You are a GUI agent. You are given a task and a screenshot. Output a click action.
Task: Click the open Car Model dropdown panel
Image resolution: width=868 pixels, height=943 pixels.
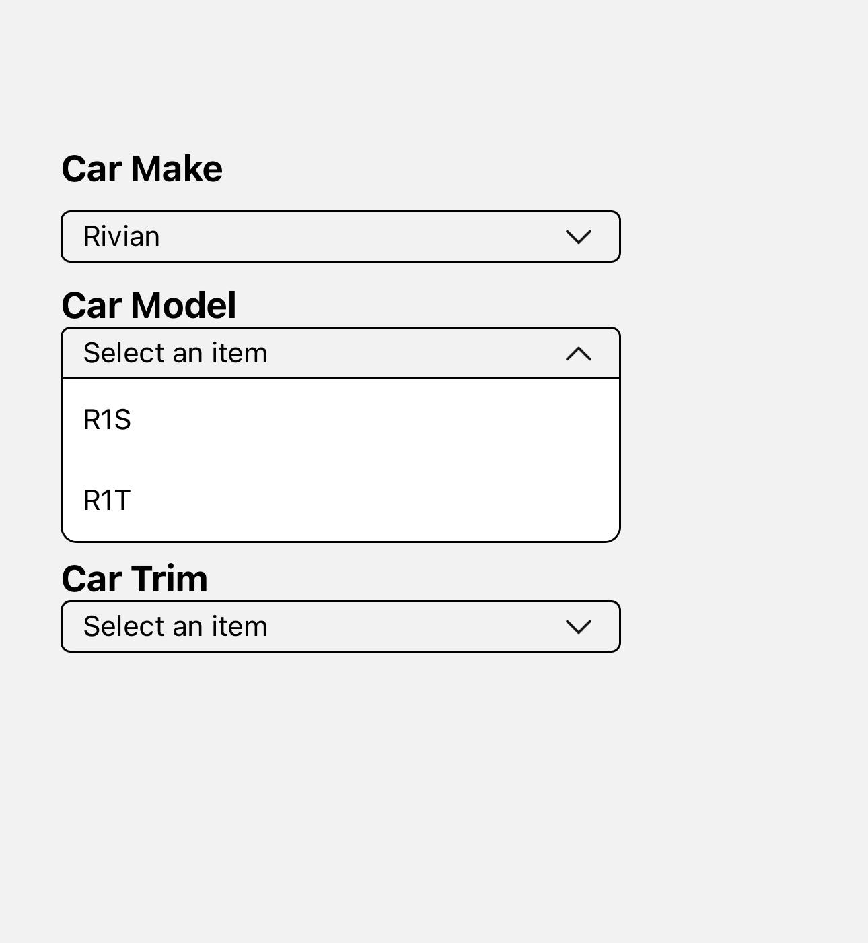(340, 458)
